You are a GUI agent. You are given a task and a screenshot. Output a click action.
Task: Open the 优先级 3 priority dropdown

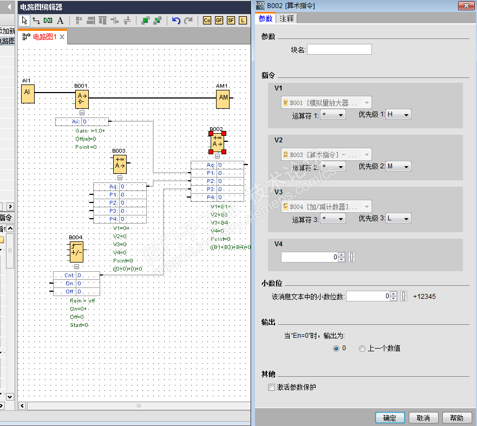pos(398,219)
